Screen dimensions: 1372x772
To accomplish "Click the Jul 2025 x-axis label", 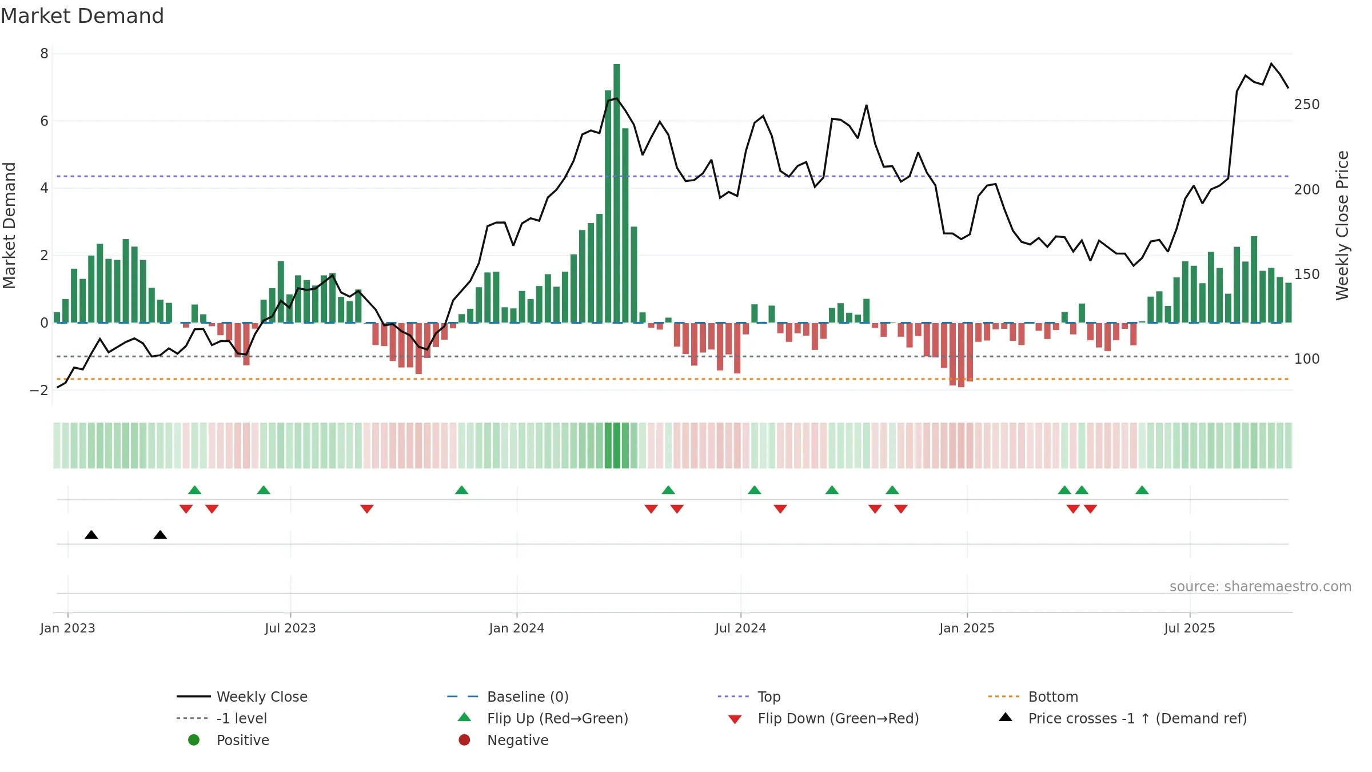I will click(x=1190, y=628).
